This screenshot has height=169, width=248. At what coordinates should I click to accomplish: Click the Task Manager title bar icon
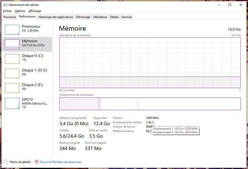5,5
